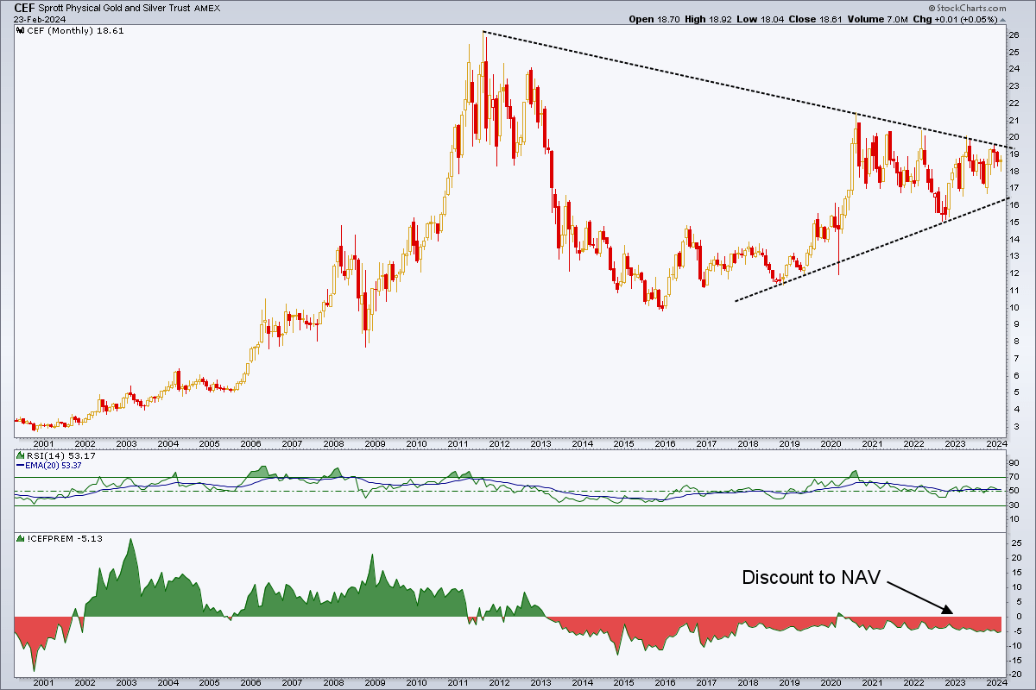Click the Discount to NAV annotation text
The height and width of the screenshot is (690, 1036).
(x=811, y=578)
